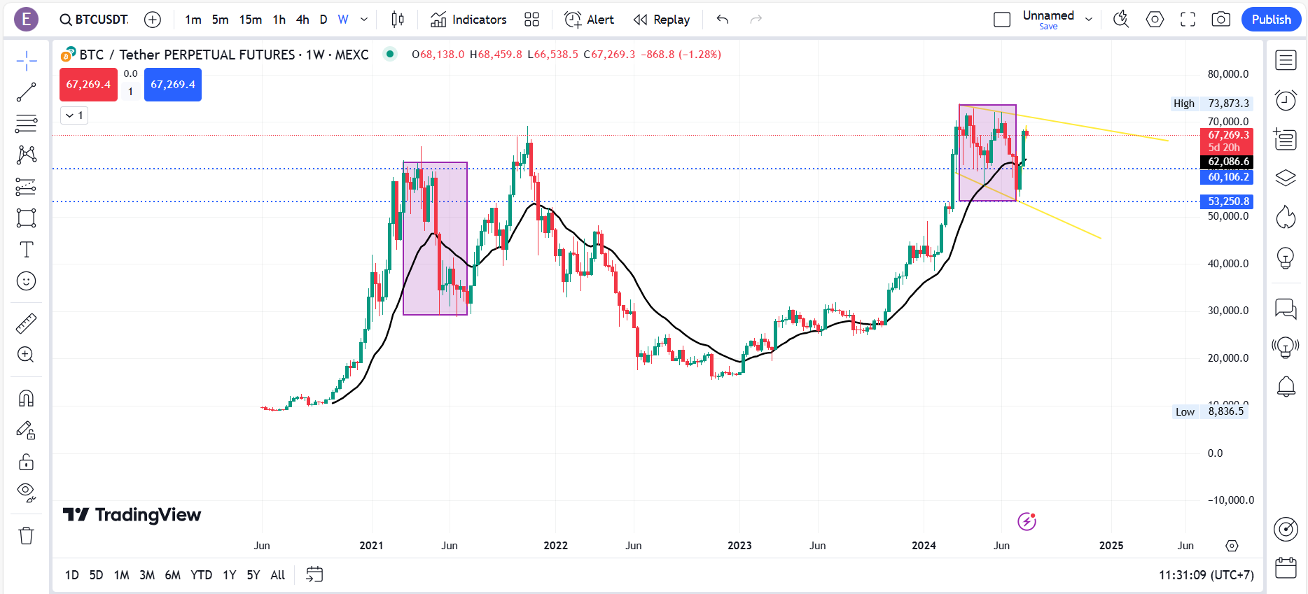Click the purple lightning flash marker
Screen dimensions: 1308x594
pos(1027,521)
